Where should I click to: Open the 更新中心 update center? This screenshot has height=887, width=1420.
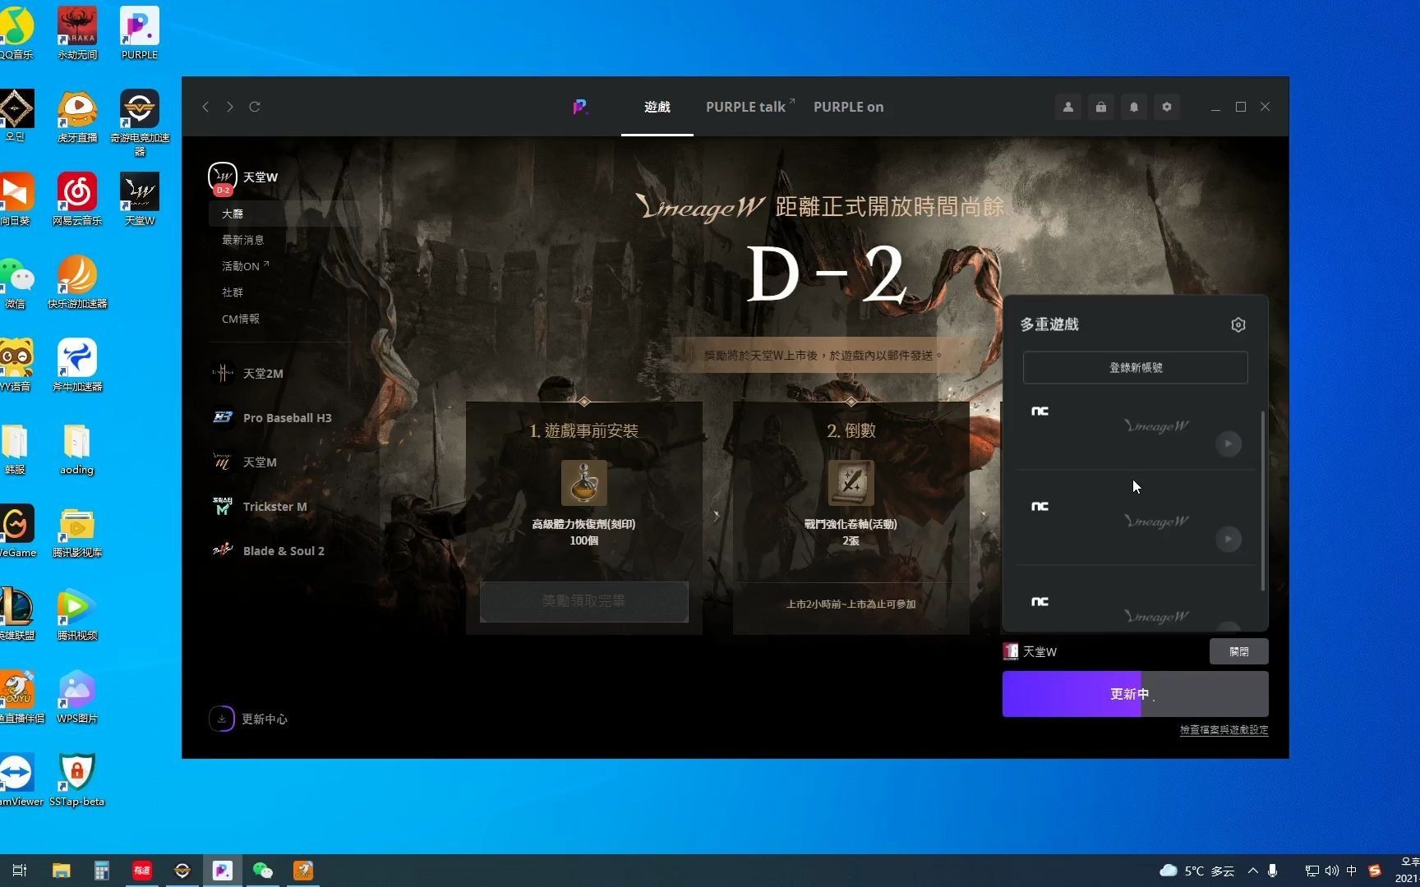point(248,719)
